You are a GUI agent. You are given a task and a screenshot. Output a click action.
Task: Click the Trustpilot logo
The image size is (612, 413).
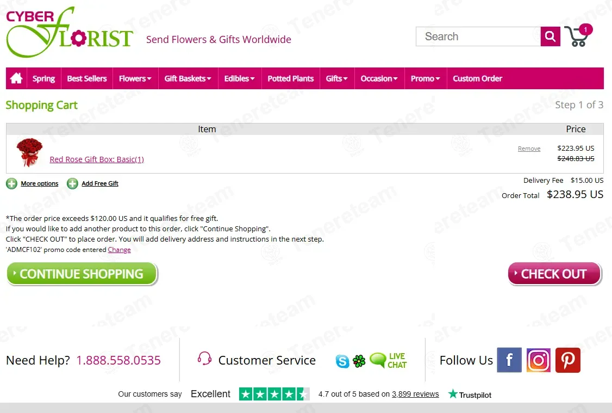tap(470, 394)
